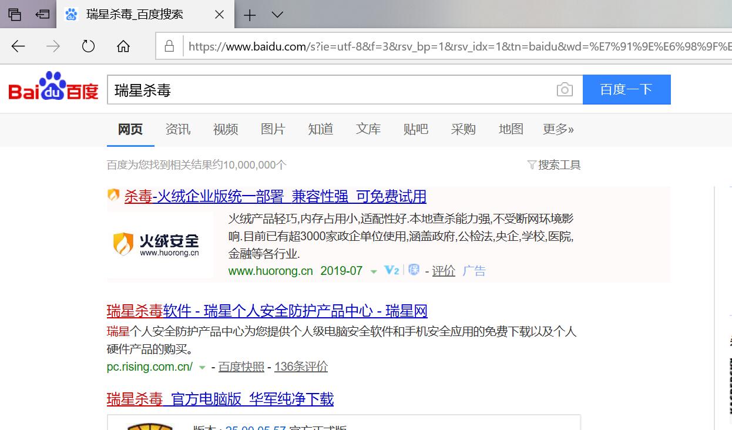This screenshot has width=732, height=430.
Task: Close the 瑞星杀毒_百度搜索 tab
Action: (219, 15)
